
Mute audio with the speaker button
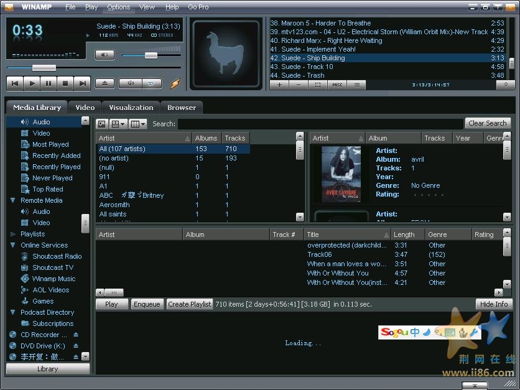pyautogui.click(x=104, y=55)
